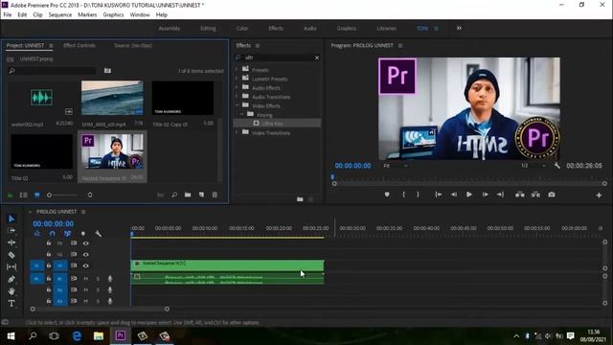Switch to the Editing workspace tab
Viewport: 613px width, 345px height.
point(208,29)
